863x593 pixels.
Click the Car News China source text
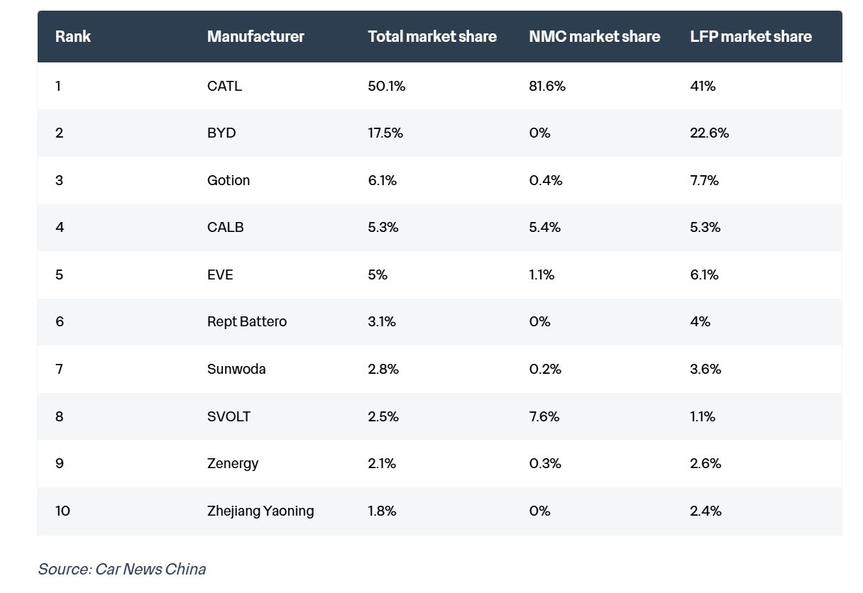(x=121, y=569)
